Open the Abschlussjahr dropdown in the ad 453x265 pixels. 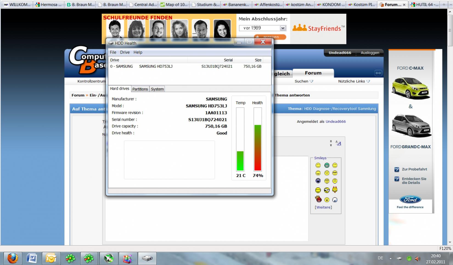[x=263, y=28]
